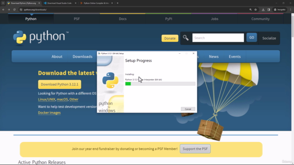
Task: Toggle the browser side panel icon
Action: tap(269, 10)
